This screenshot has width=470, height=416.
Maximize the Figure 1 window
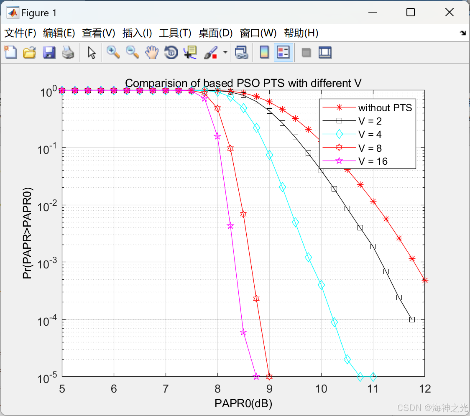point(411,12)
